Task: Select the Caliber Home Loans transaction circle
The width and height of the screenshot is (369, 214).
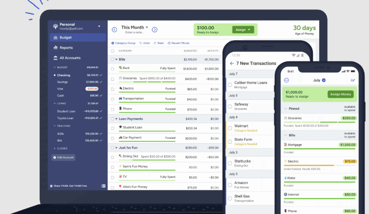Action: pos(230,85)
